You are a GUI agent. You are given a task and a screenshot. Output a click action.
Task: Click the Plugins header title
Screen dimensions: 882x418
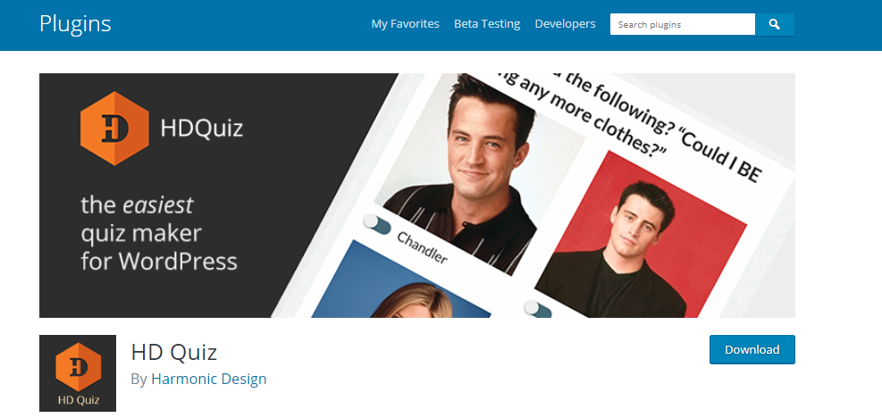coord(75,24)
